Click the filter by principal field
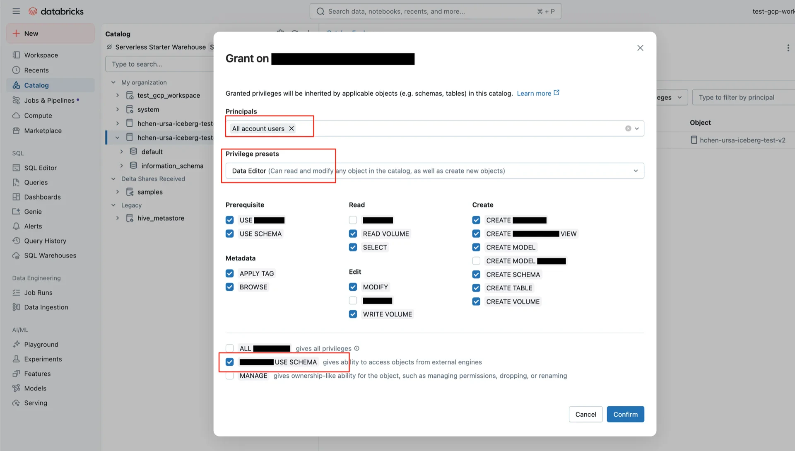Screen dimensions: 795x451 click(x=744, y=97)
